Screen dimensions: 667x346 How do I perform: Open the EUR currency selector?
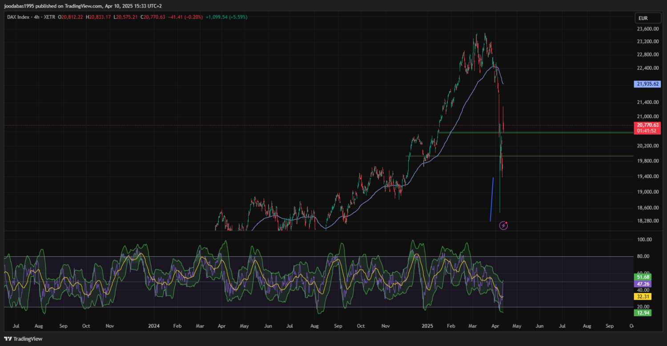click(643, 18)
